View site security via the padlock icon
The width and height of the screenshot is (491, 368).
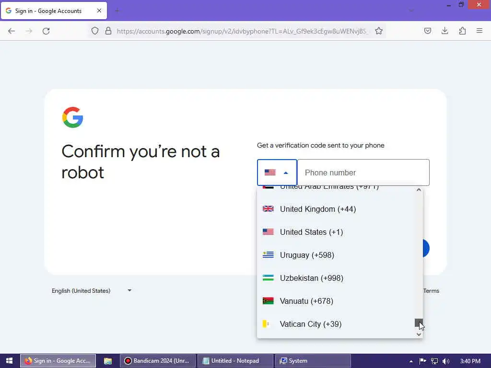pos(108,31)
